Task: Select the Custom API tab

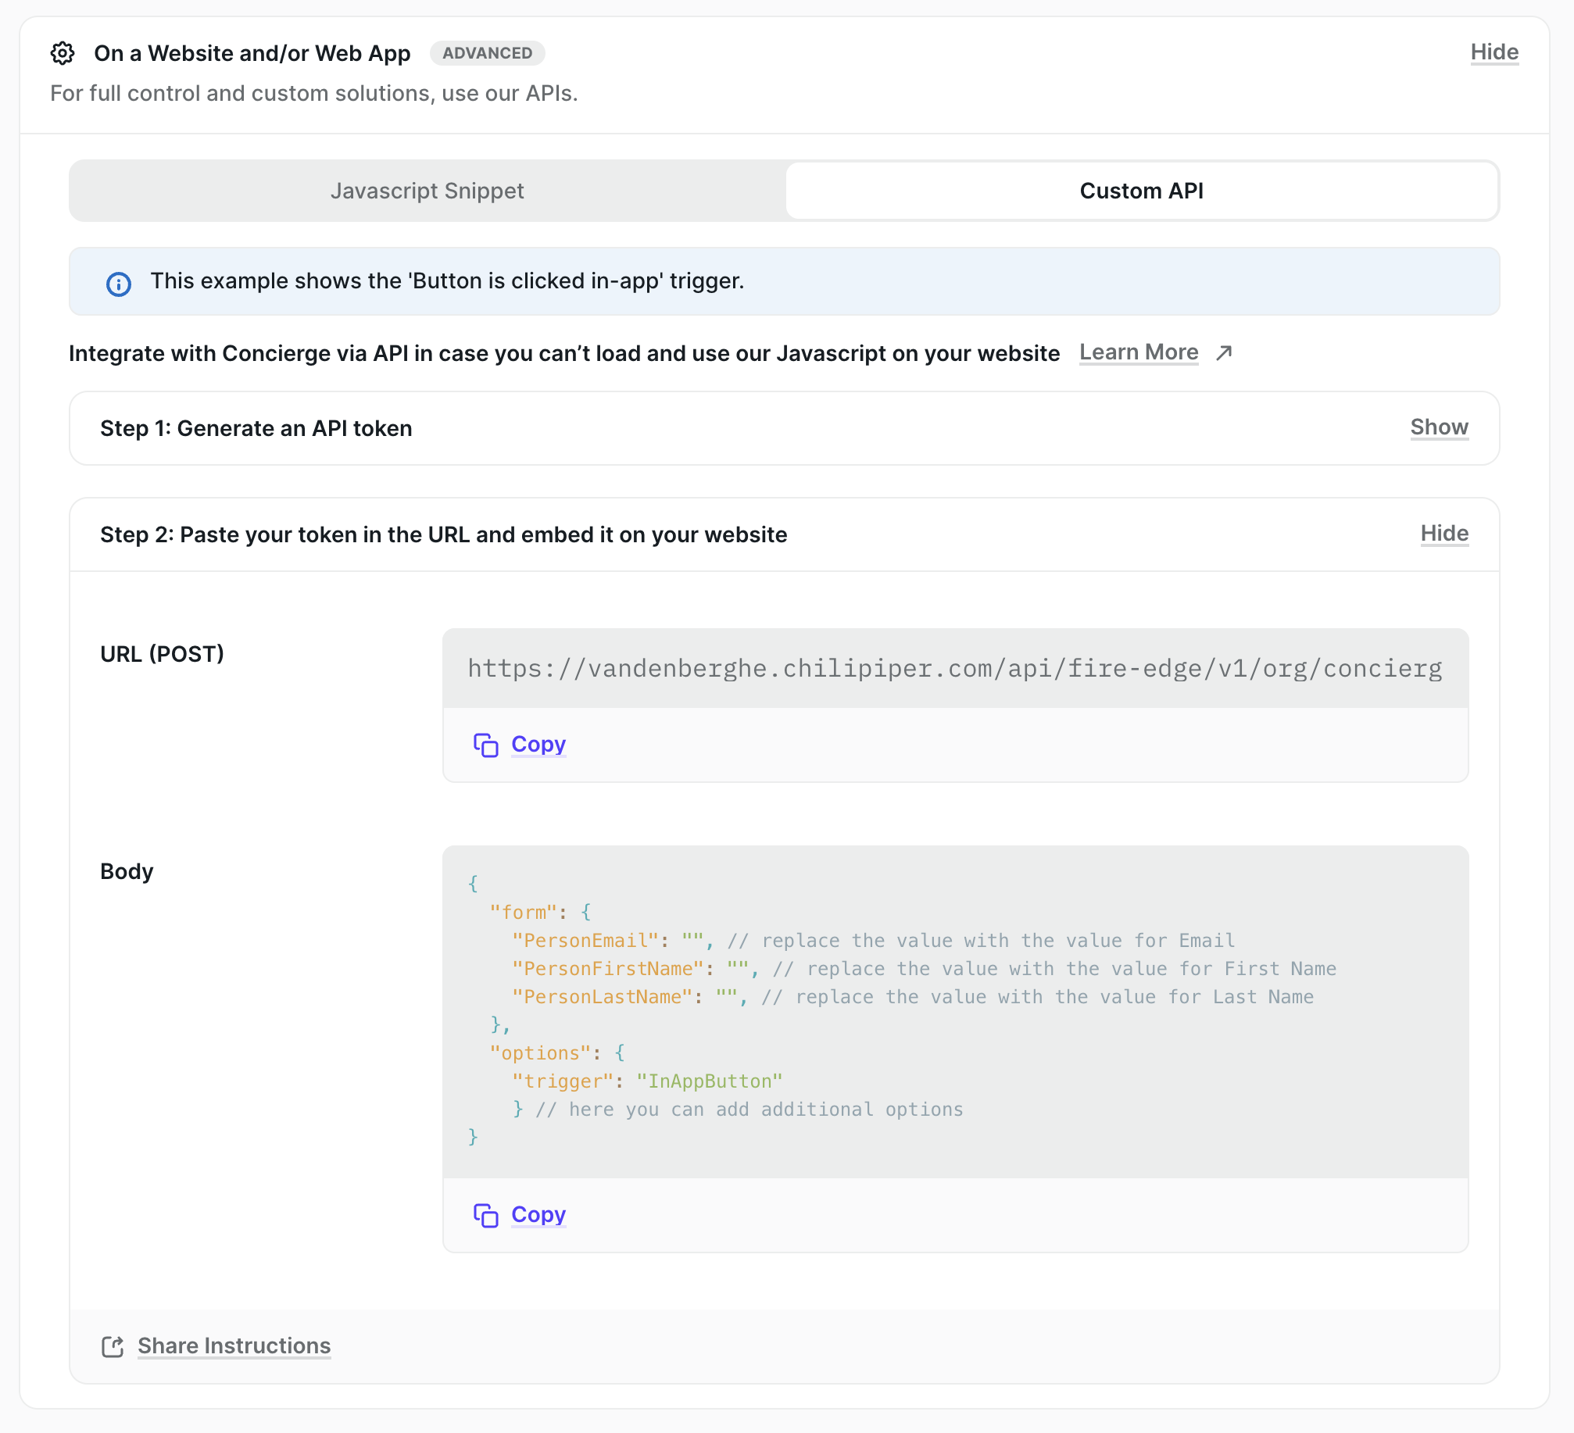Action: click(x=1141, y=191)
